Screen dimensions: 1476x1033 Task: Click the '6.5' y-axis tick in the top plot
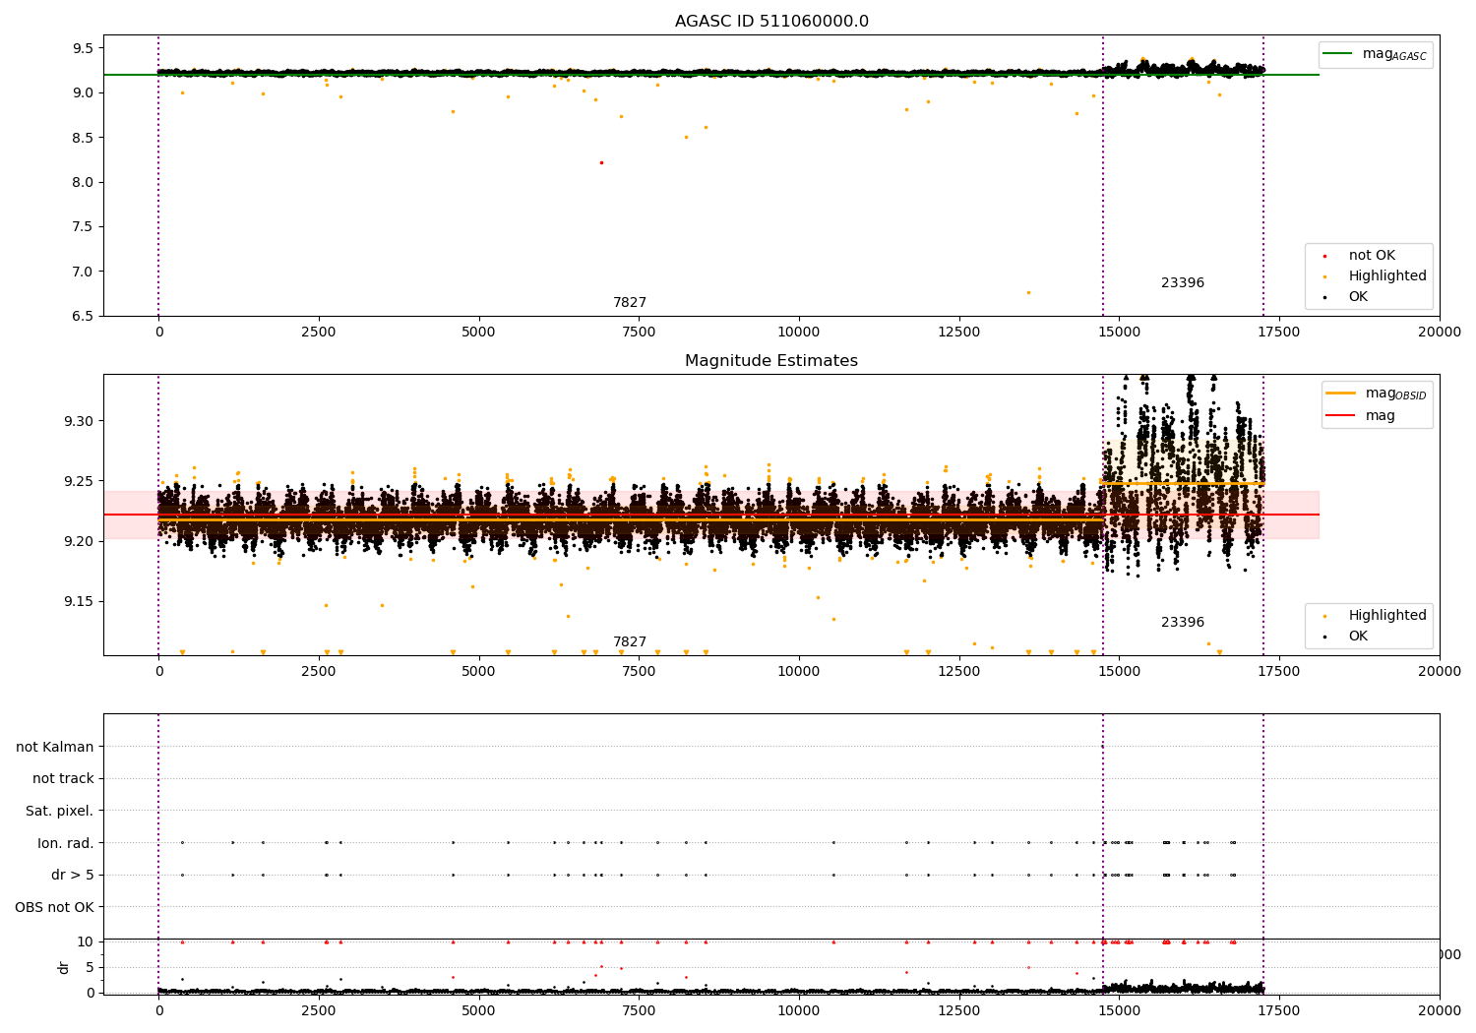tap(83, 316)
